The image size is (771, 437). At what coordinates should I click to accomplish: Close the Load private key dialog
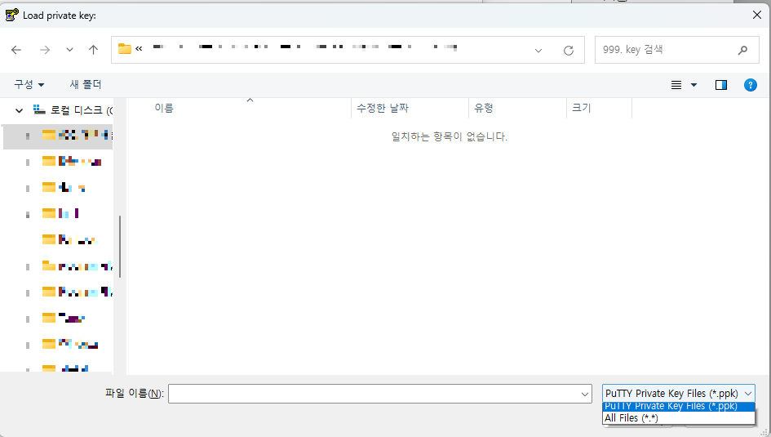757,16
